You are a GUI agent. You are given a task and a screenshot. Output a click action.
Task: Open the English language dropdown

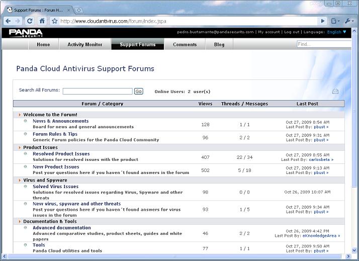pos(336,32)
